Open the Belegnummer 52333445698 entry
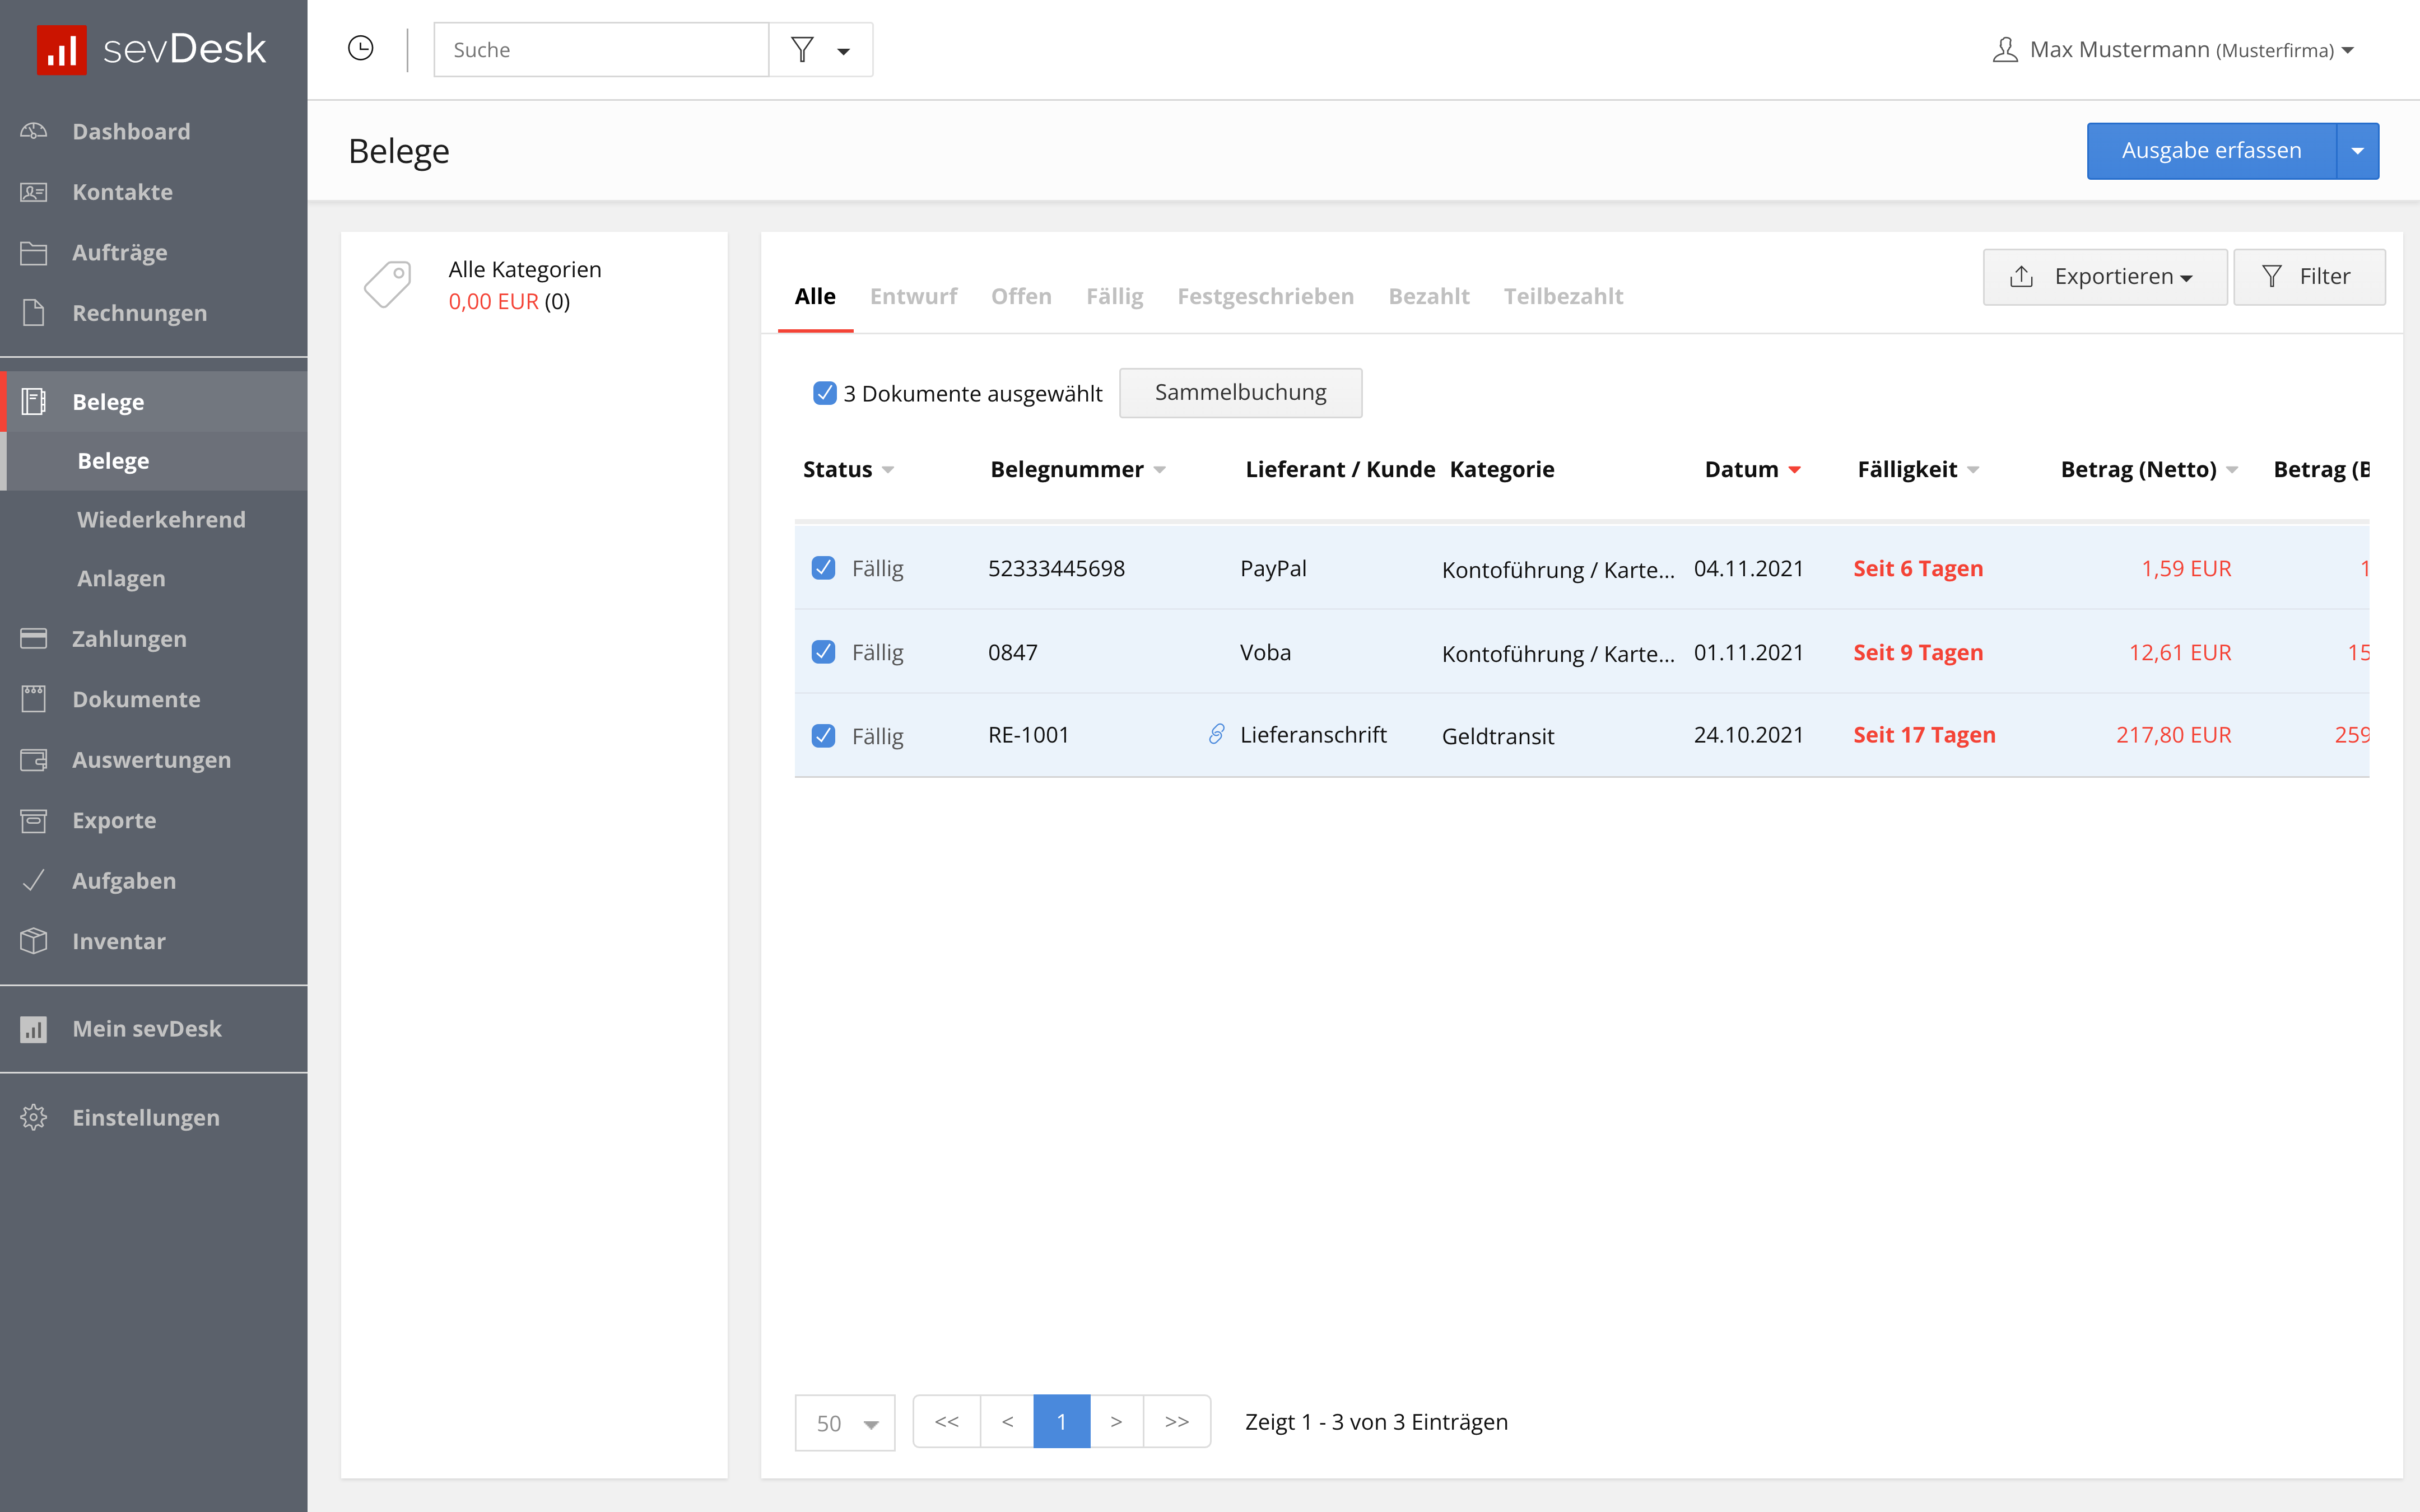The width and height of the screenshot is (2420, 1512). pos(1056,568)
